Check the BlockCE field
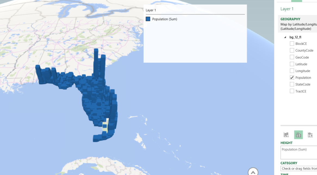The height and width of the screenshot is (175, 317). 292,43
